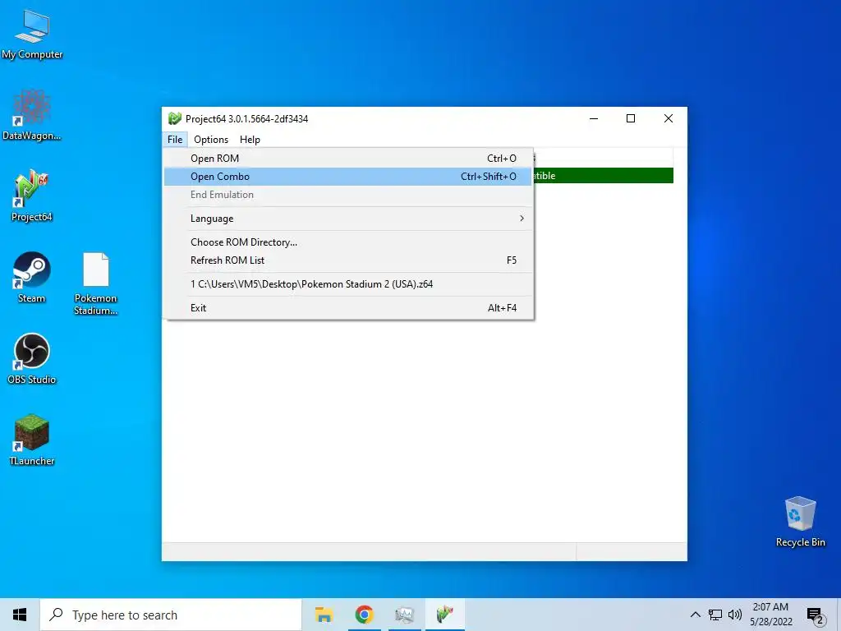This screenshot has height=631, width=841.
Task: Open the My Computer desktop icon
Action: 32,35
